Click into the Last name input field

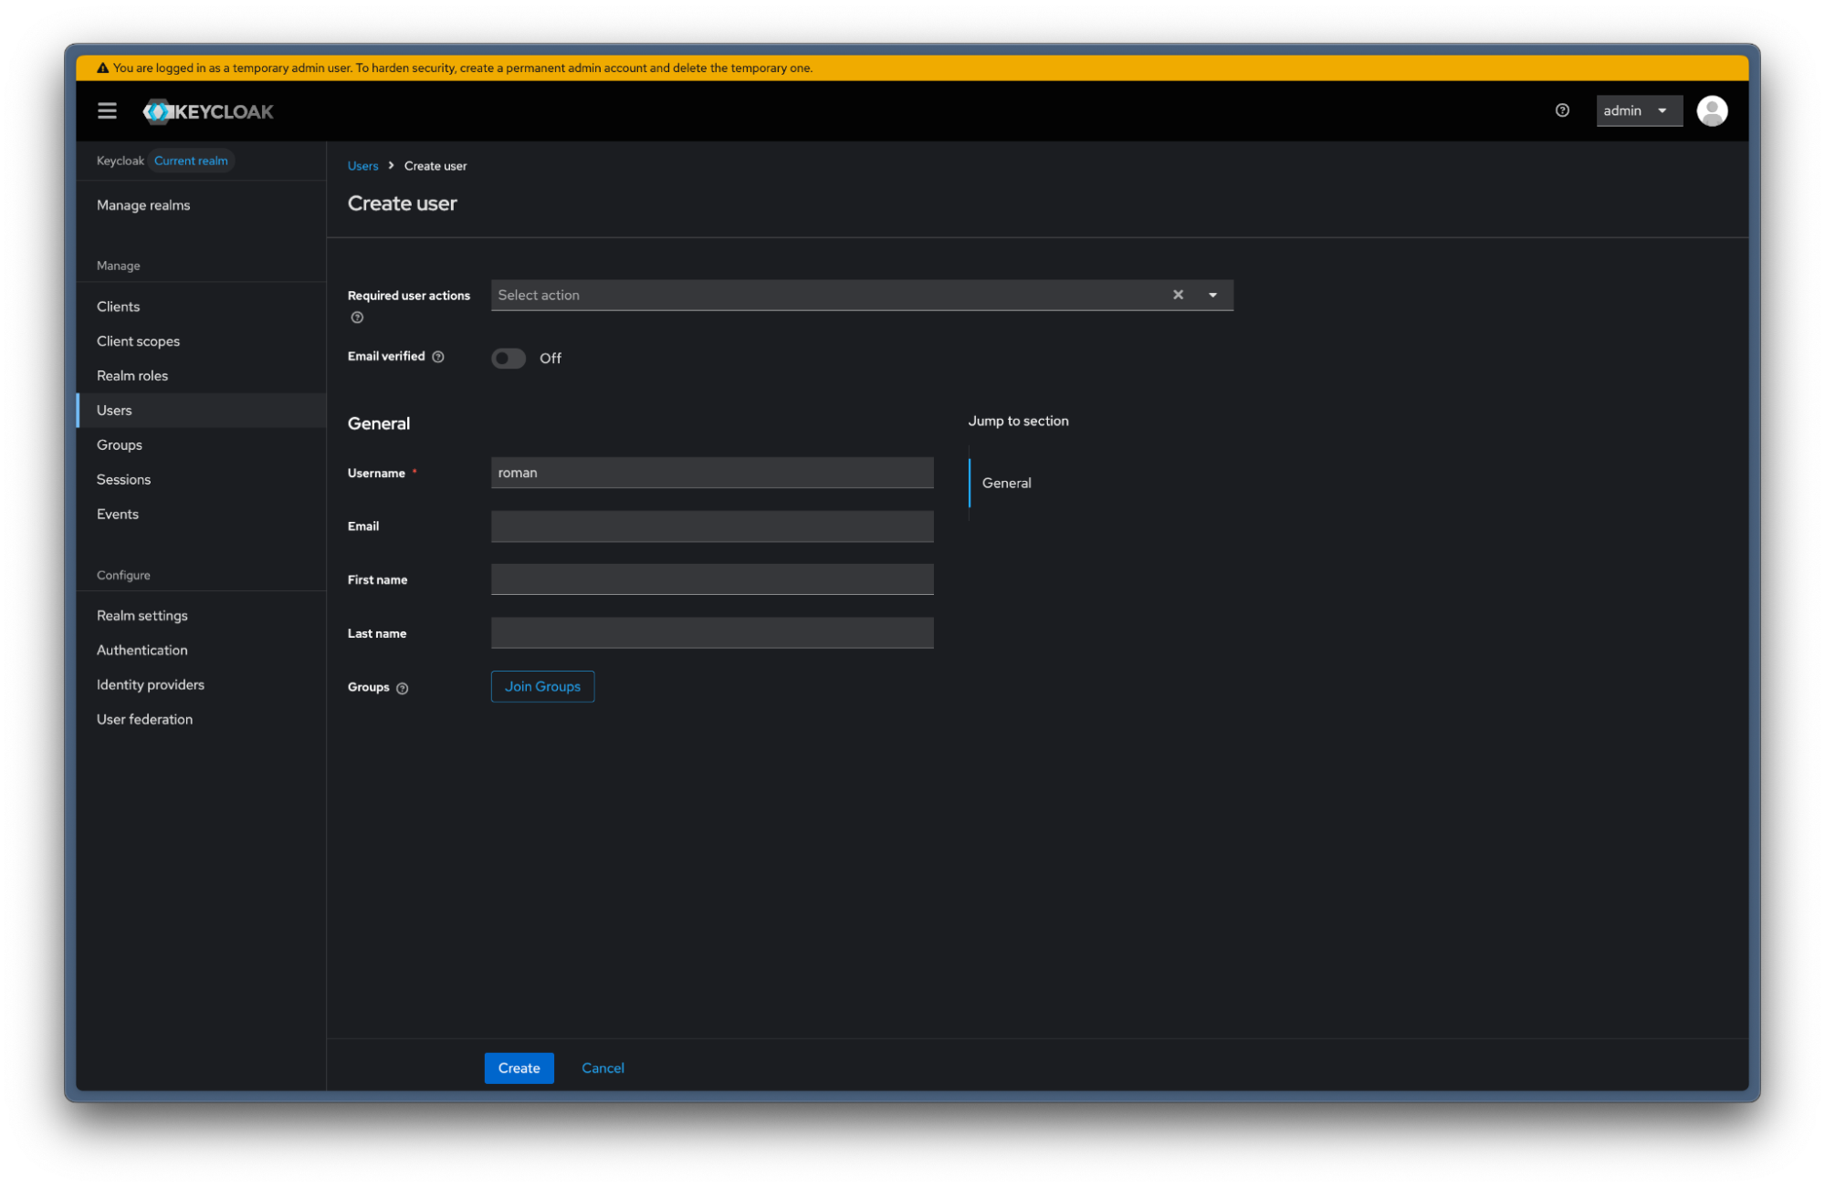pyautogui.click(x=712, y=633)
